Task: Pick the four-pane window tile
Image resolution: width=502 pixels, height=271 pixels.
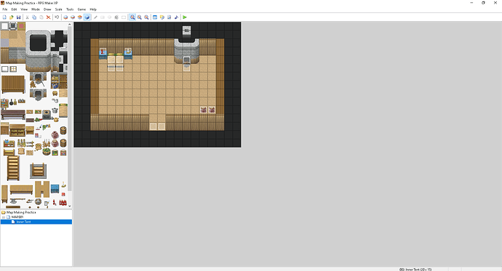Action: (x=13, y=69)
